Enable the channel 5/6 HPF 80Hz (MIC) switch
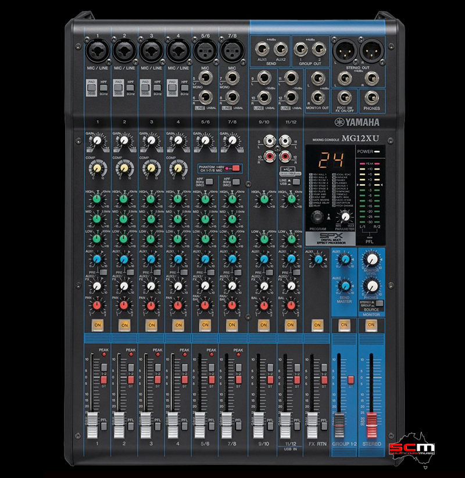 click(x=209, y=182)
